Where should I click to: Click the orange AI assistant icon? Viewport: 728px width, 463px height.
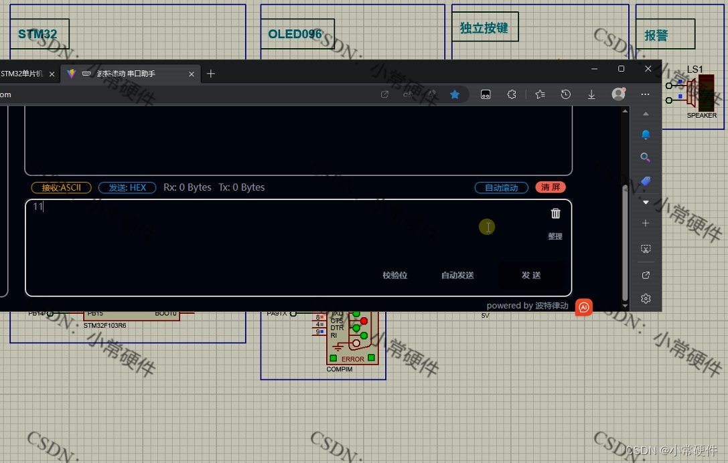[x=583, y=307]
